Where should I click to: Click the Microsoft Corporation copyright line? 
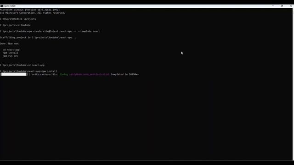(x=33, y=13)
